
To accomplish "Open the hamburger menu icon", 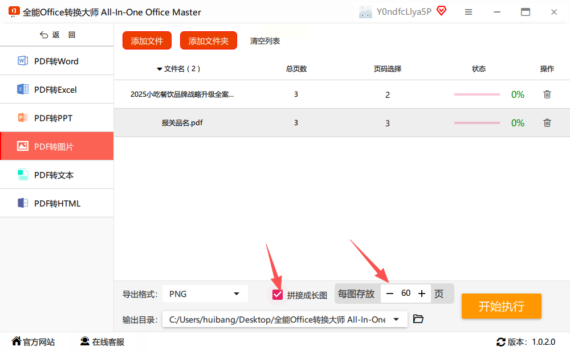I will [469, 12].
